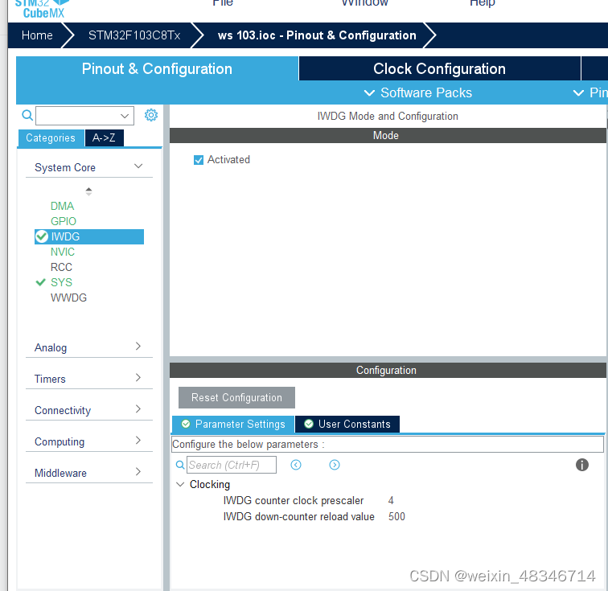Screen dimensions: 608x591
Task: Open the gear settings icon near search
Action: click(x=151, y=115)
